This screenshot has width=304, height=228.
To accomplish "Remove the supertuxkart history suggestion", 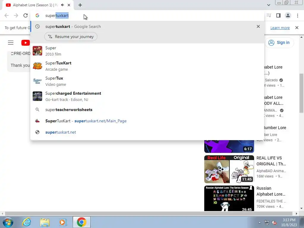I will click(258, 26).
